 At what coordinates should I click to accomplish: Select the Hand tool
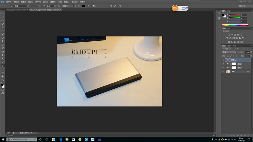point(3,76)
